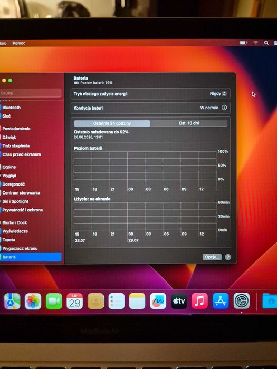Open the Contacts app in Dock

[x=95, y=301]
